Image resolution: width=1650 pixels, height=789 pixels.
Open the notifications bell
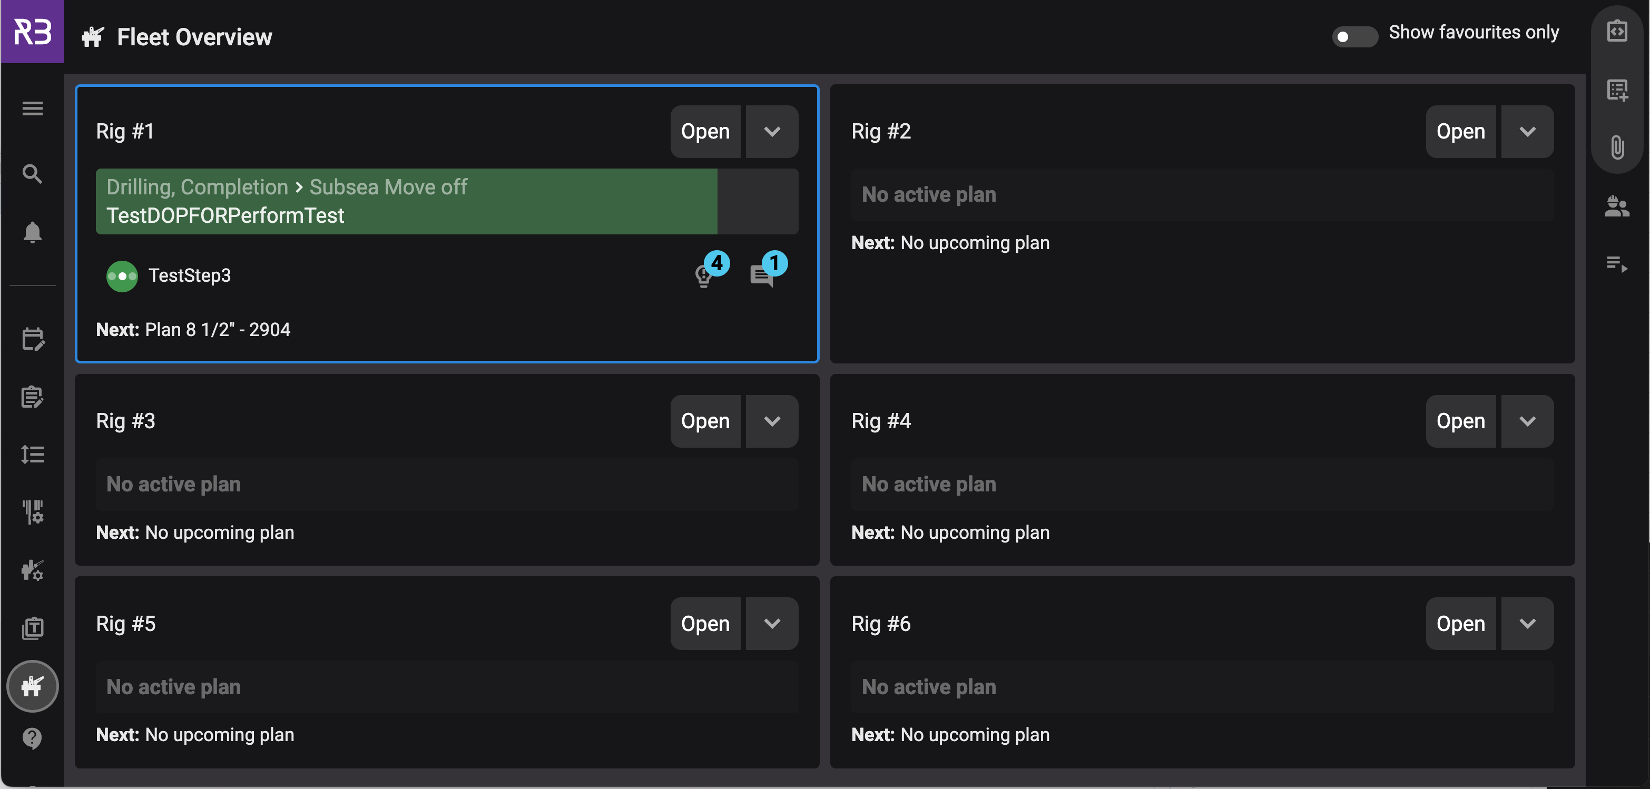32,232
